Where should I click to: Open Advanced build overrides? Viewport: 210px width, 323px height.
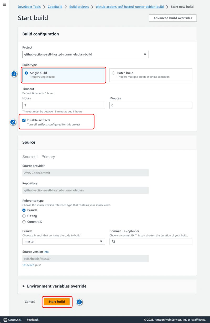(x=173, y=18)
